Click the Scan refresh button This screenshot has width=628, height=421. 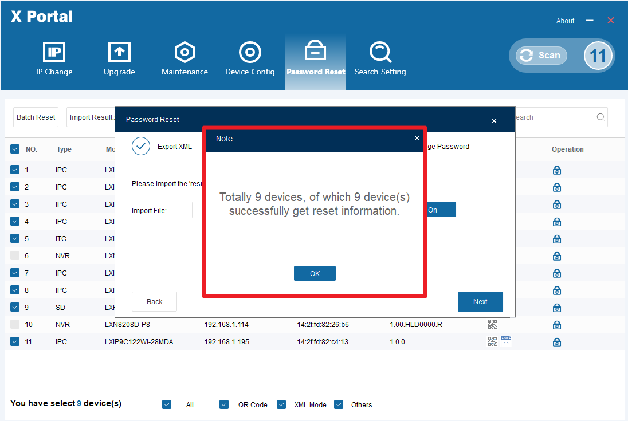tap(541, 56)
